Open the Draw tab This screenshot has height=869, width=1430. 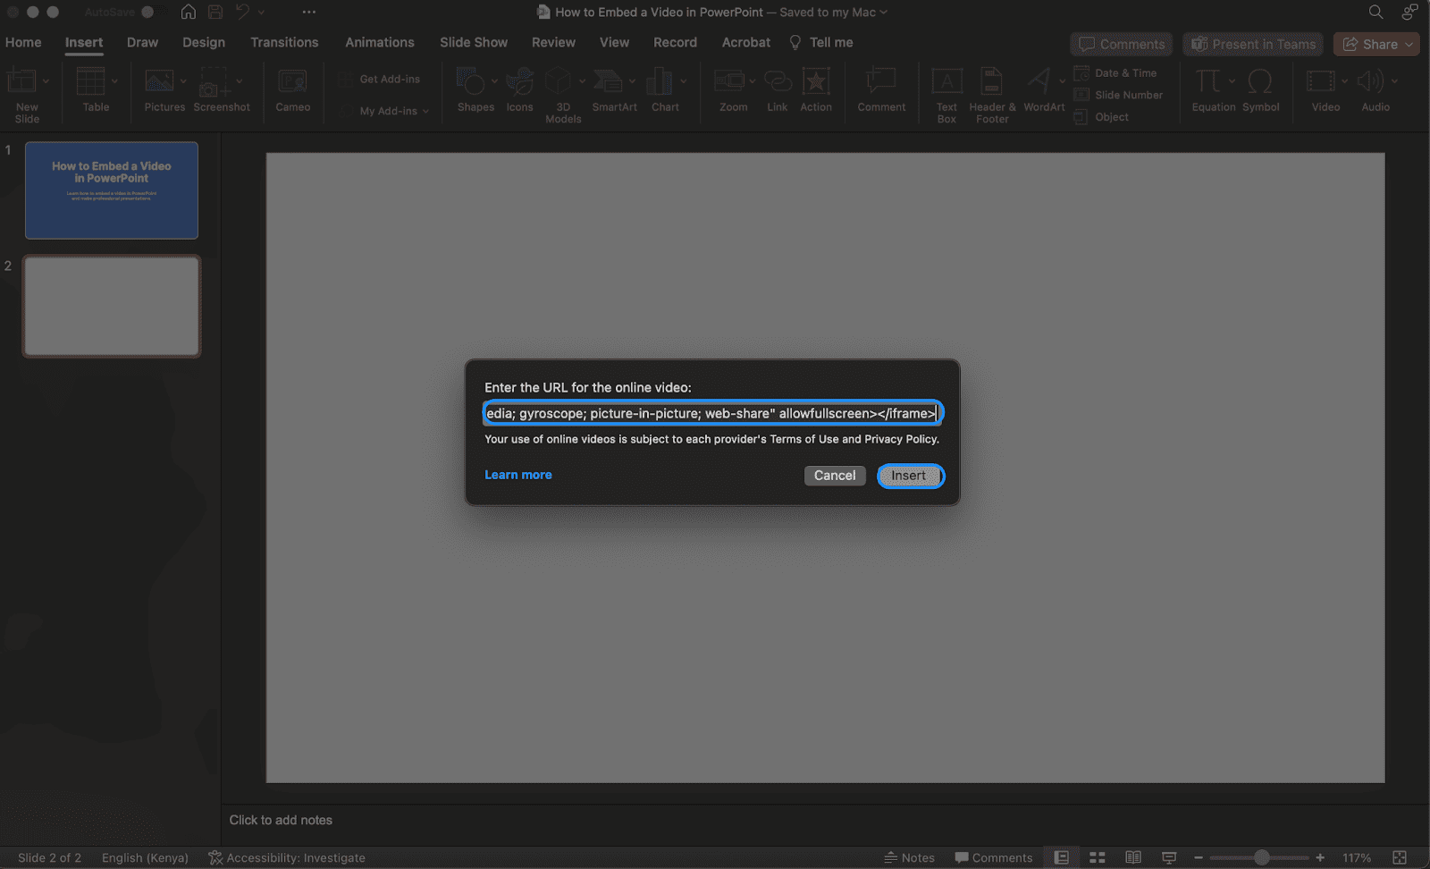point(142,42)
